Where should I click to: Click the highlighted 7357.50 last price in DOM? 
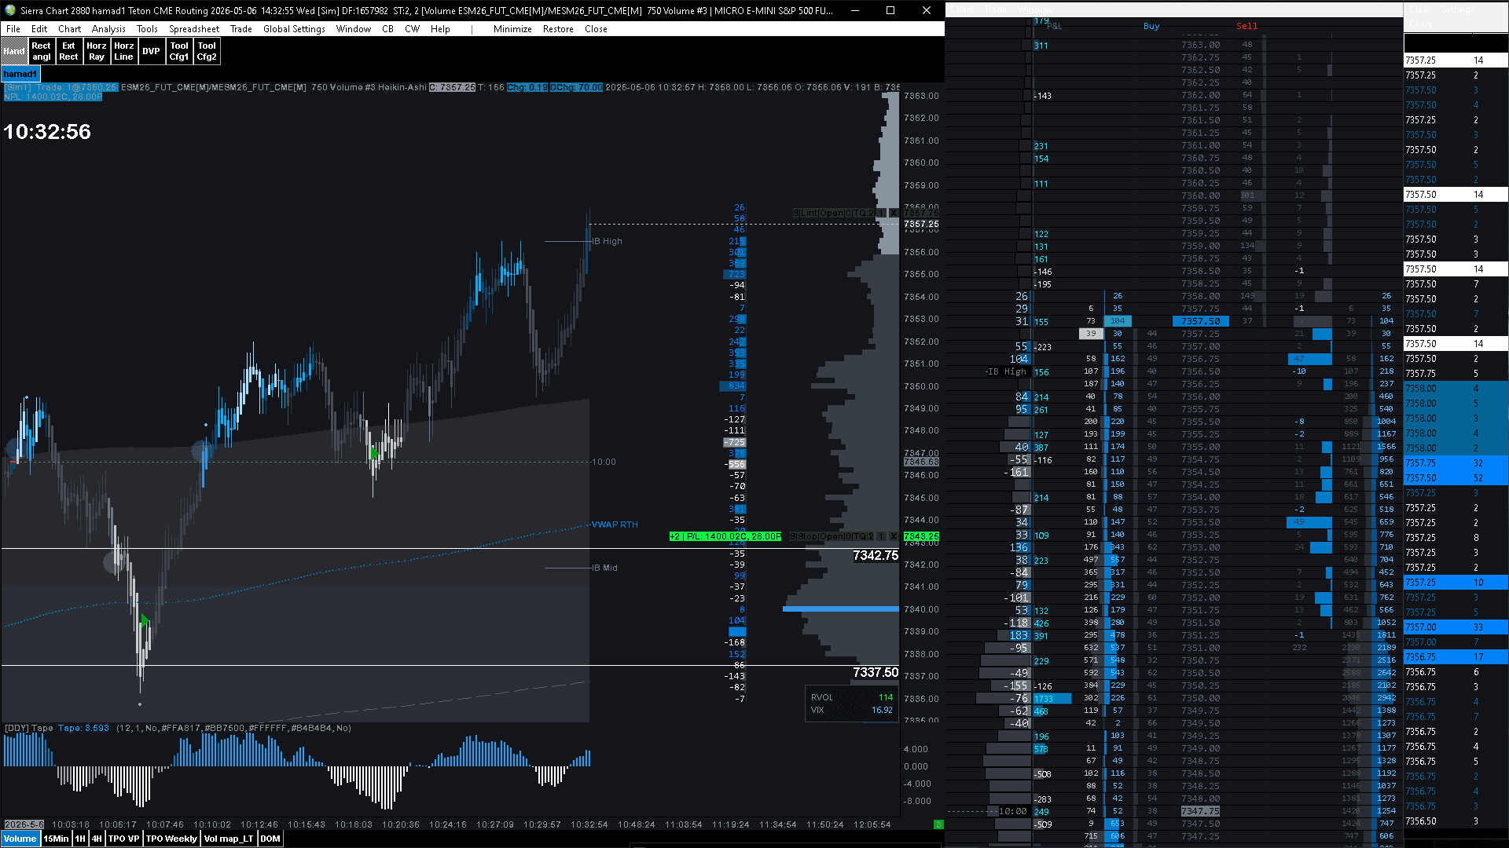pyautogui.click(x=1200, y=321)
